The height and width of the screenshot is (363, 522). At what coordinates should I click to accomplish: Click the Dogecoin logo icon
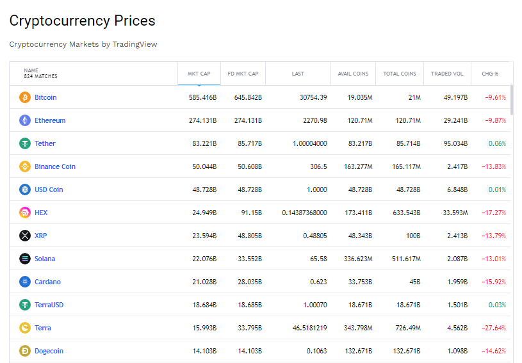click(x=25, y=351)
